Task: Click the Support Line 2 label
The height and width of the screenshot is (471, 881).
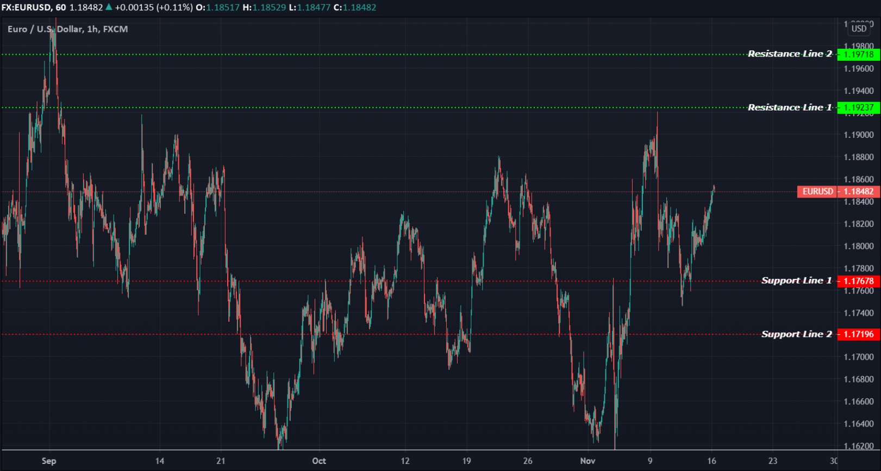Action: (x=797, y=334)
